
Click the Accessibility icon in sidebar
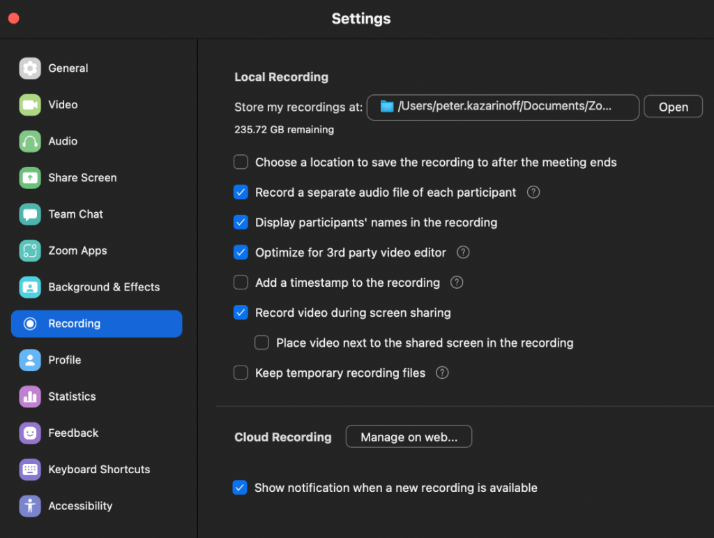coord(30,506)
